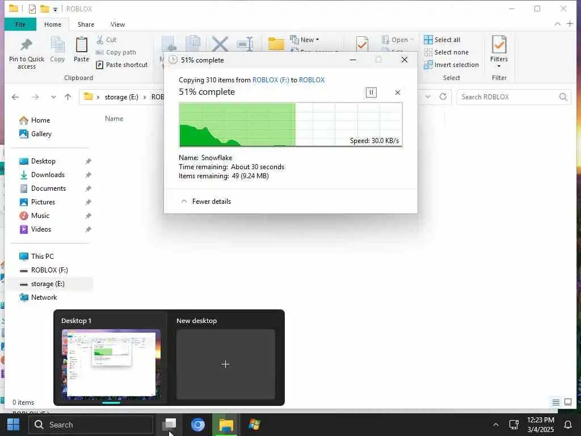Click the taskbar Search box
The height and width of the screenshot is (436, 581).
click(x=91, y=425)
